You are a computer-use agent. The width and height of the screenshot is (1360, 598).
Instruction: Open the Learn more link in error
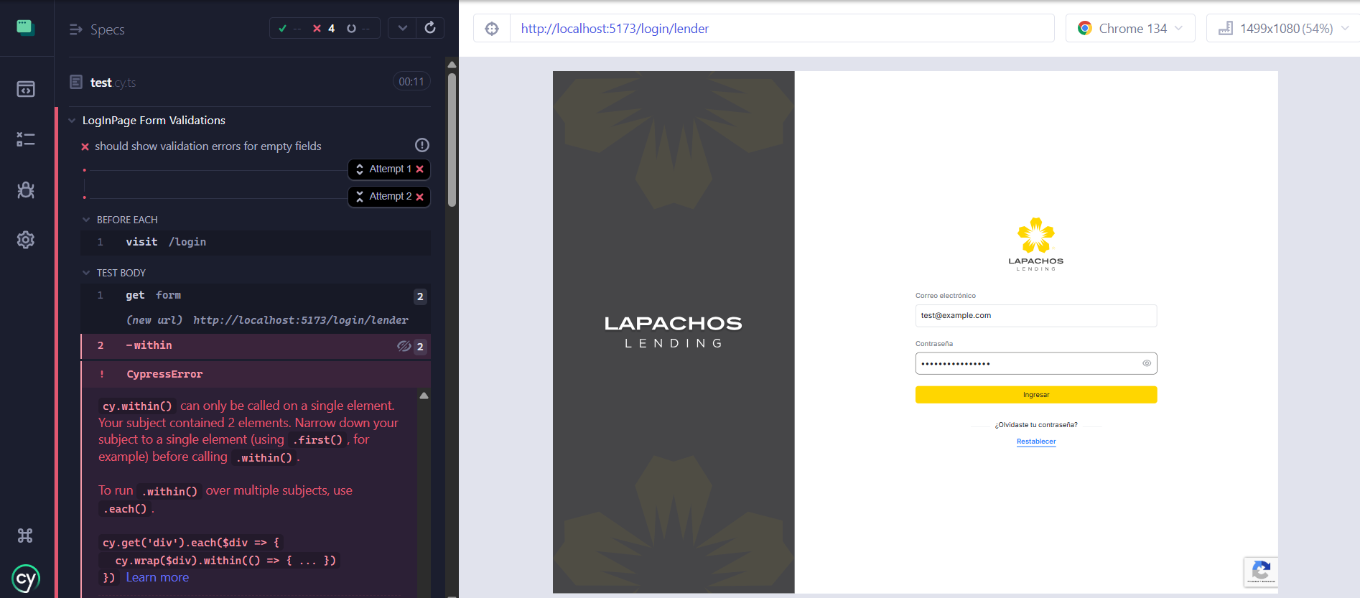tap(157, 577)
